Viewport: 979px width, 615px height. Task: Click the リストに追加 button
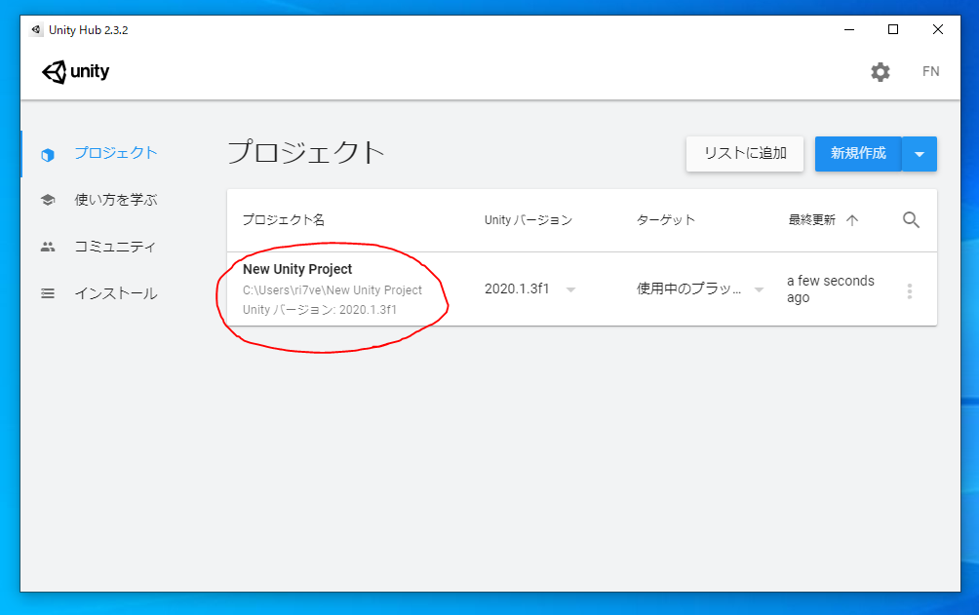pyautogui.click(x=745, y=154)
